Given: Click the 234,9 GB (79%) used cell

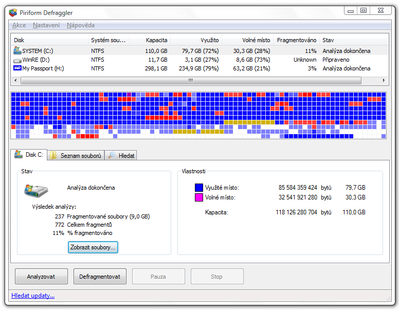Looking at the screenshot, I should click(x=199, y=68).
